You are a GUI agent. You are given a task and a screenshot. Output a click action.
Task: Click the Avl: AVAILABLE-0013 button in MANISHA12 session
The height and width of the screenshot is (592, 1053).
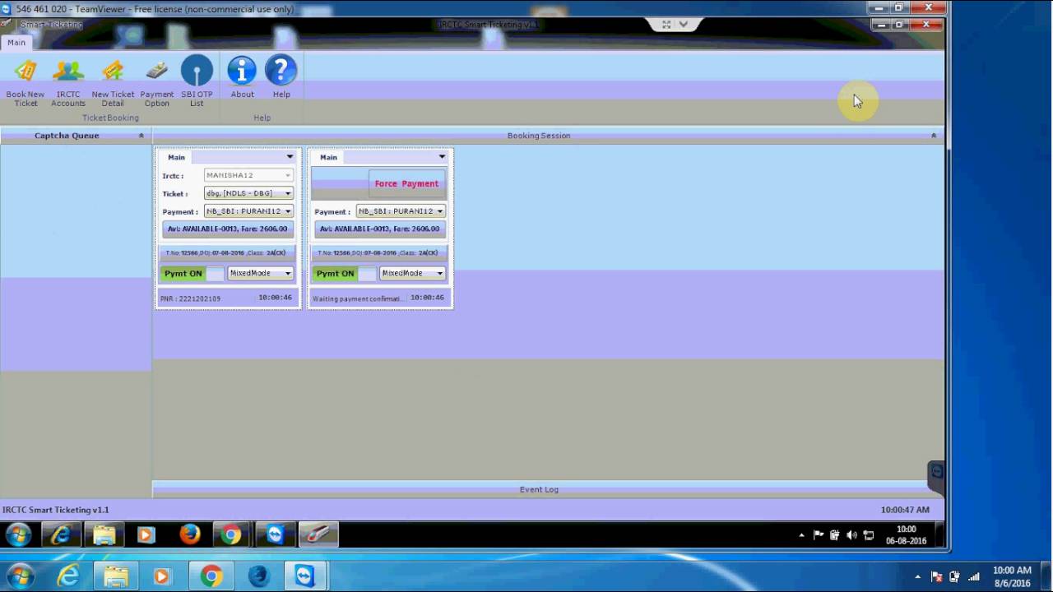pyautogui.click(x=228, y=229)
